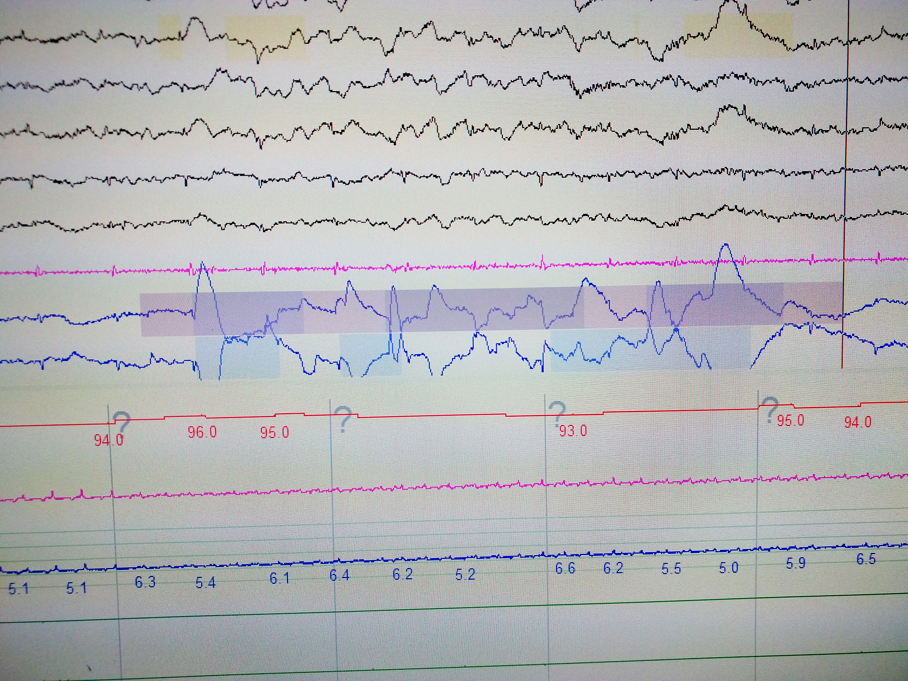
Task: Select the blue 6.3 value label
Action: click(x=145, y=582)
